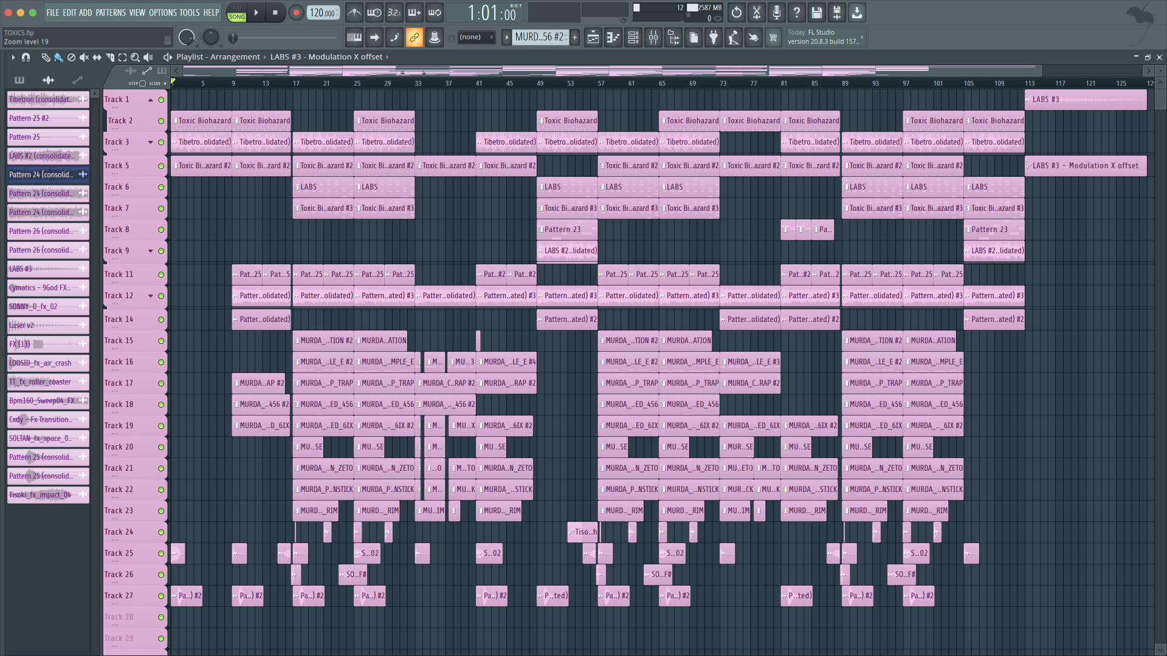The width and height of the screenshot is (1167, 656).
Task: Open the piano roll view icon
Action: coord(613,38)
